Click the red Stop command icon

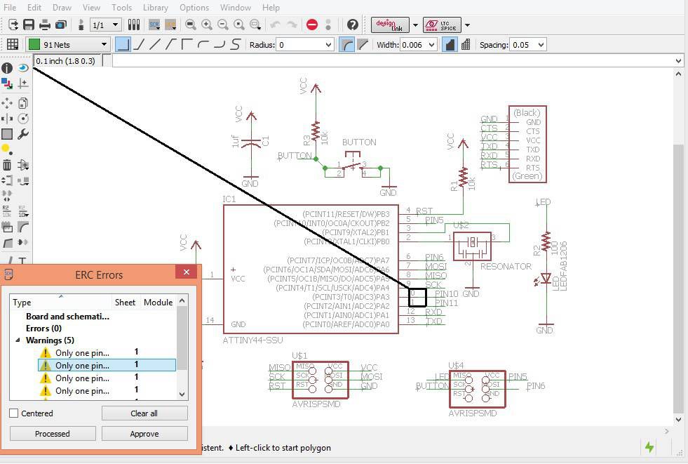click(312, 25)
